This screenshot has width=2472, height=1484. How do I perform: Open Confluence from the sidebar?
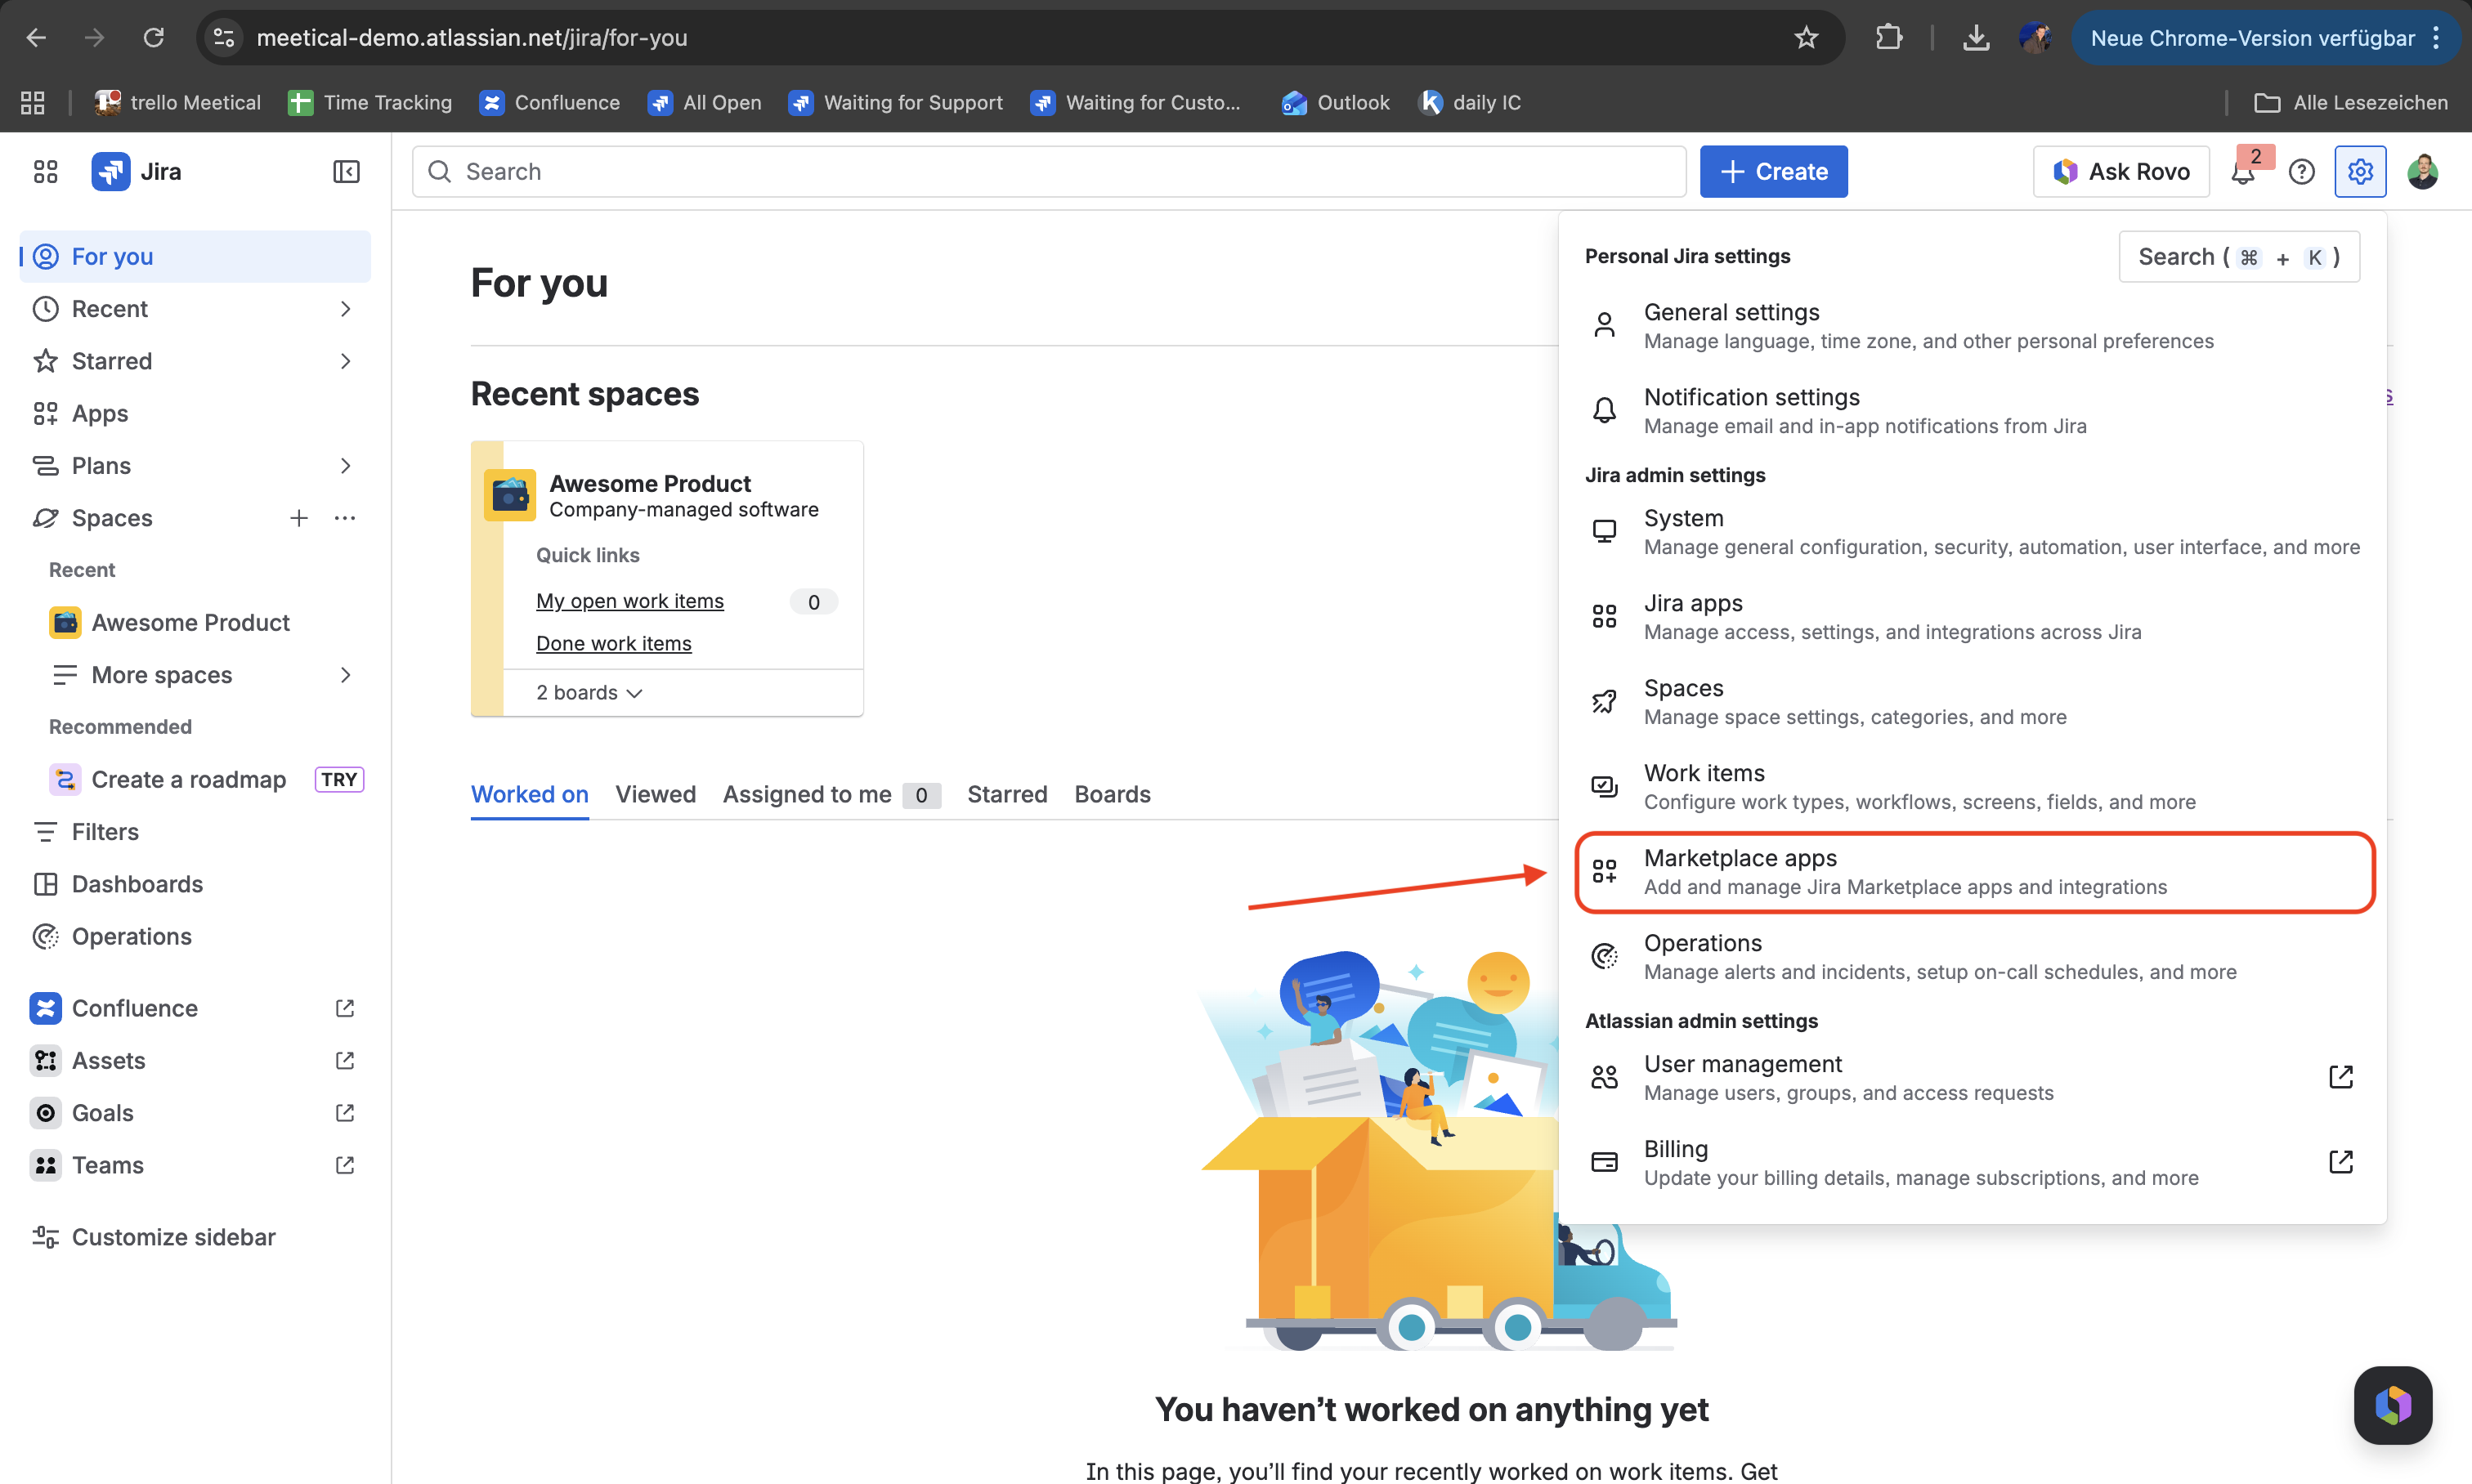(x=194, y=1008)
